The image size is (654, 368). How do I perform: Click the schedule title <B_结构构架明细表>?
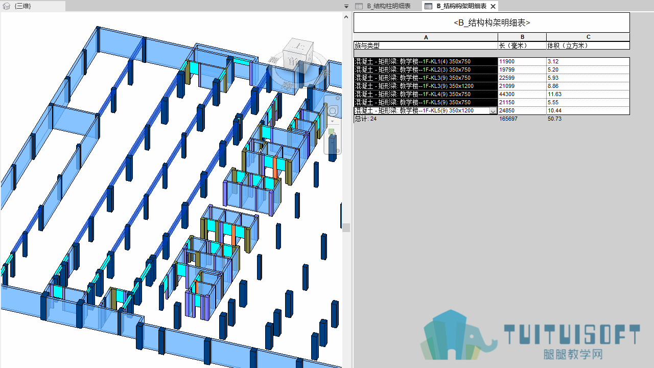coord(492,23)
